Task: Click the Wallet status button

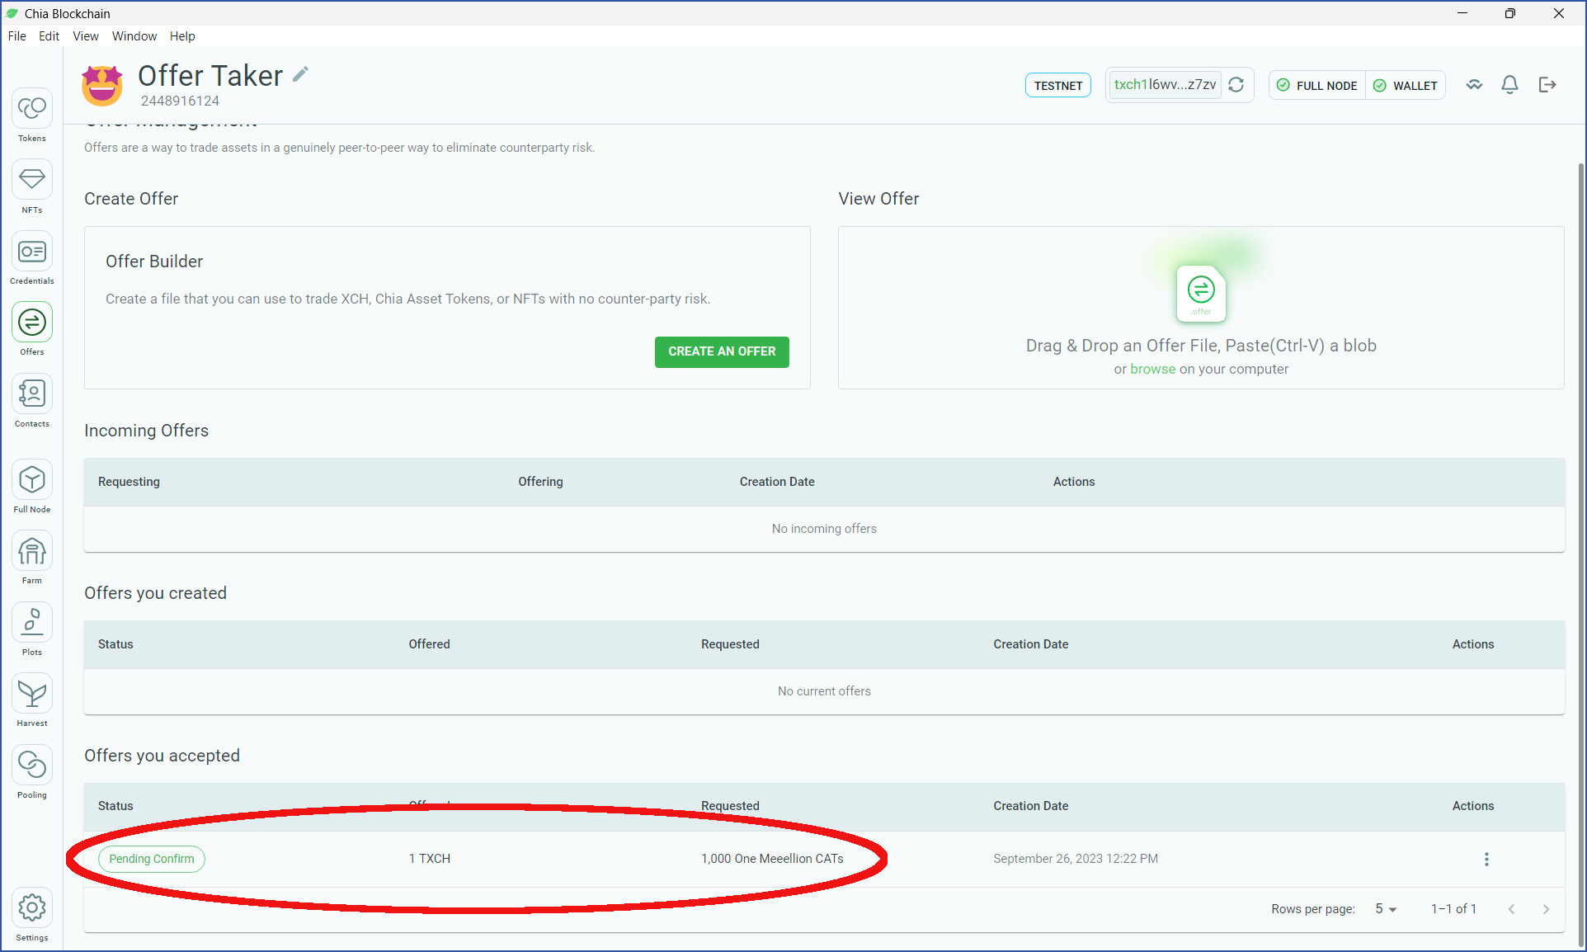Action: (x=1406, y=86)
